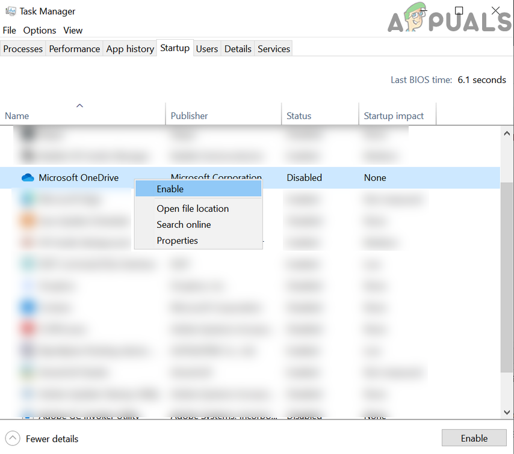The image size is (514, 454).
Task: Click the vertical scrollbar thumb
Action: tap(507, 277)
